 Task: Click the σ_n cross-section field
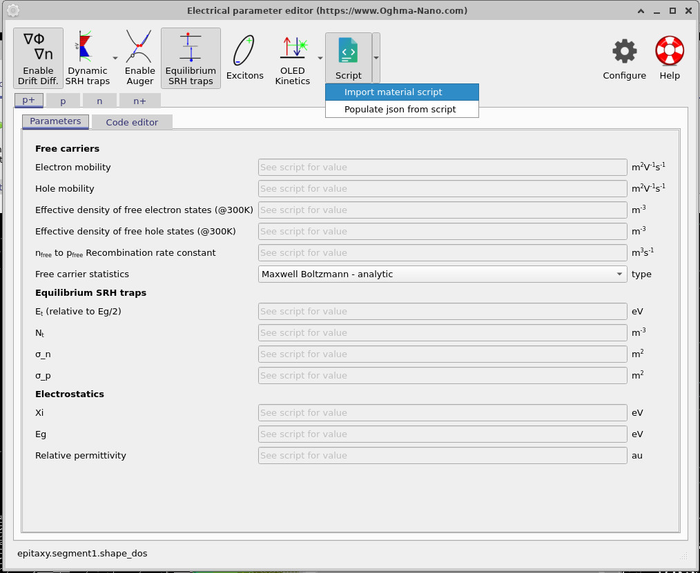coord(443,354)
